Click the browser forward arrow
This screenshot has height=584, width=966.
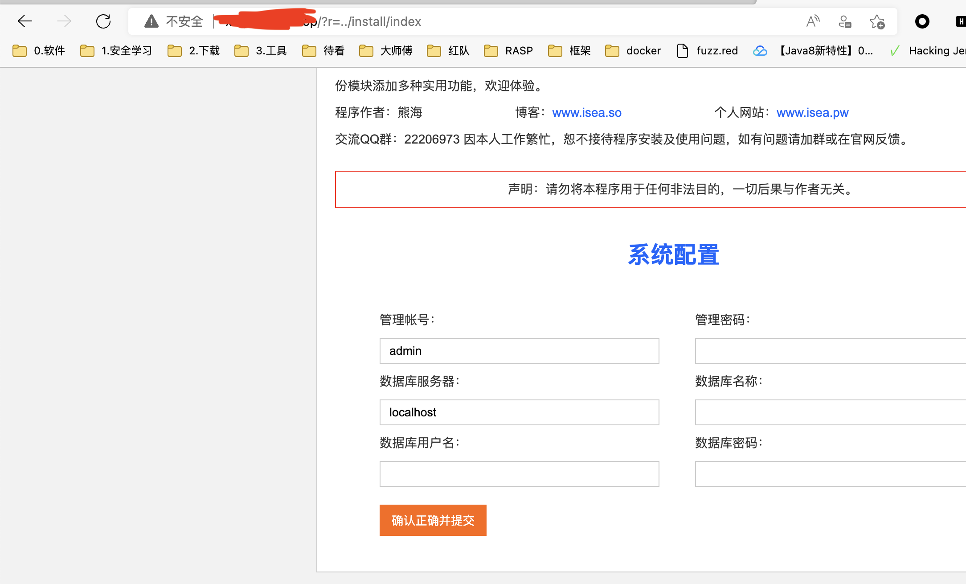coord(64,21)
